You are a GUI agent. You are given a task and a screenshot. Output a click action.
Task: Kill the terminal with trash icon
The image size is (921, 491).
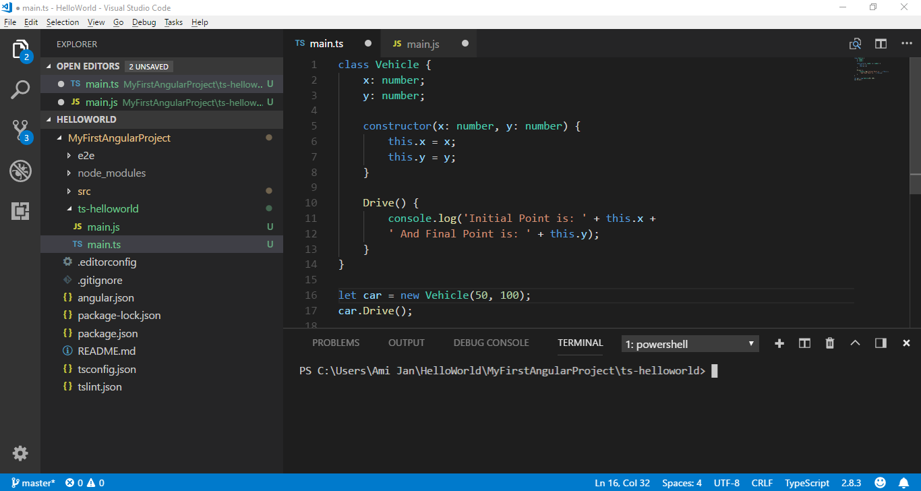click(830, 343)
